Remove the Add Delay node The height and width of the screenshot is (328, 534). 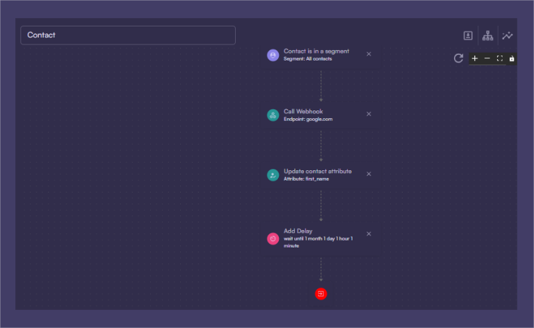point(369,233)
